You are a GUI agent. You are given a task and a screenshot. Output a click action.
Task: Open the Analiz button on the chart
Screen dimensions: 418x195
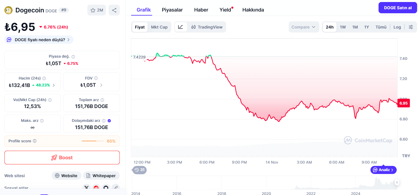click(383, 170)
